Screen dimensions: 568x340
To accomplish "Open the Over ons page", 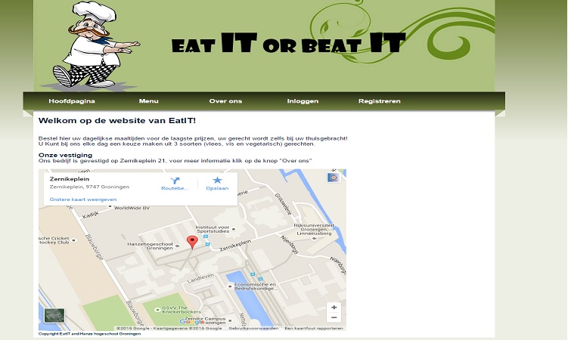I will 225,101.
